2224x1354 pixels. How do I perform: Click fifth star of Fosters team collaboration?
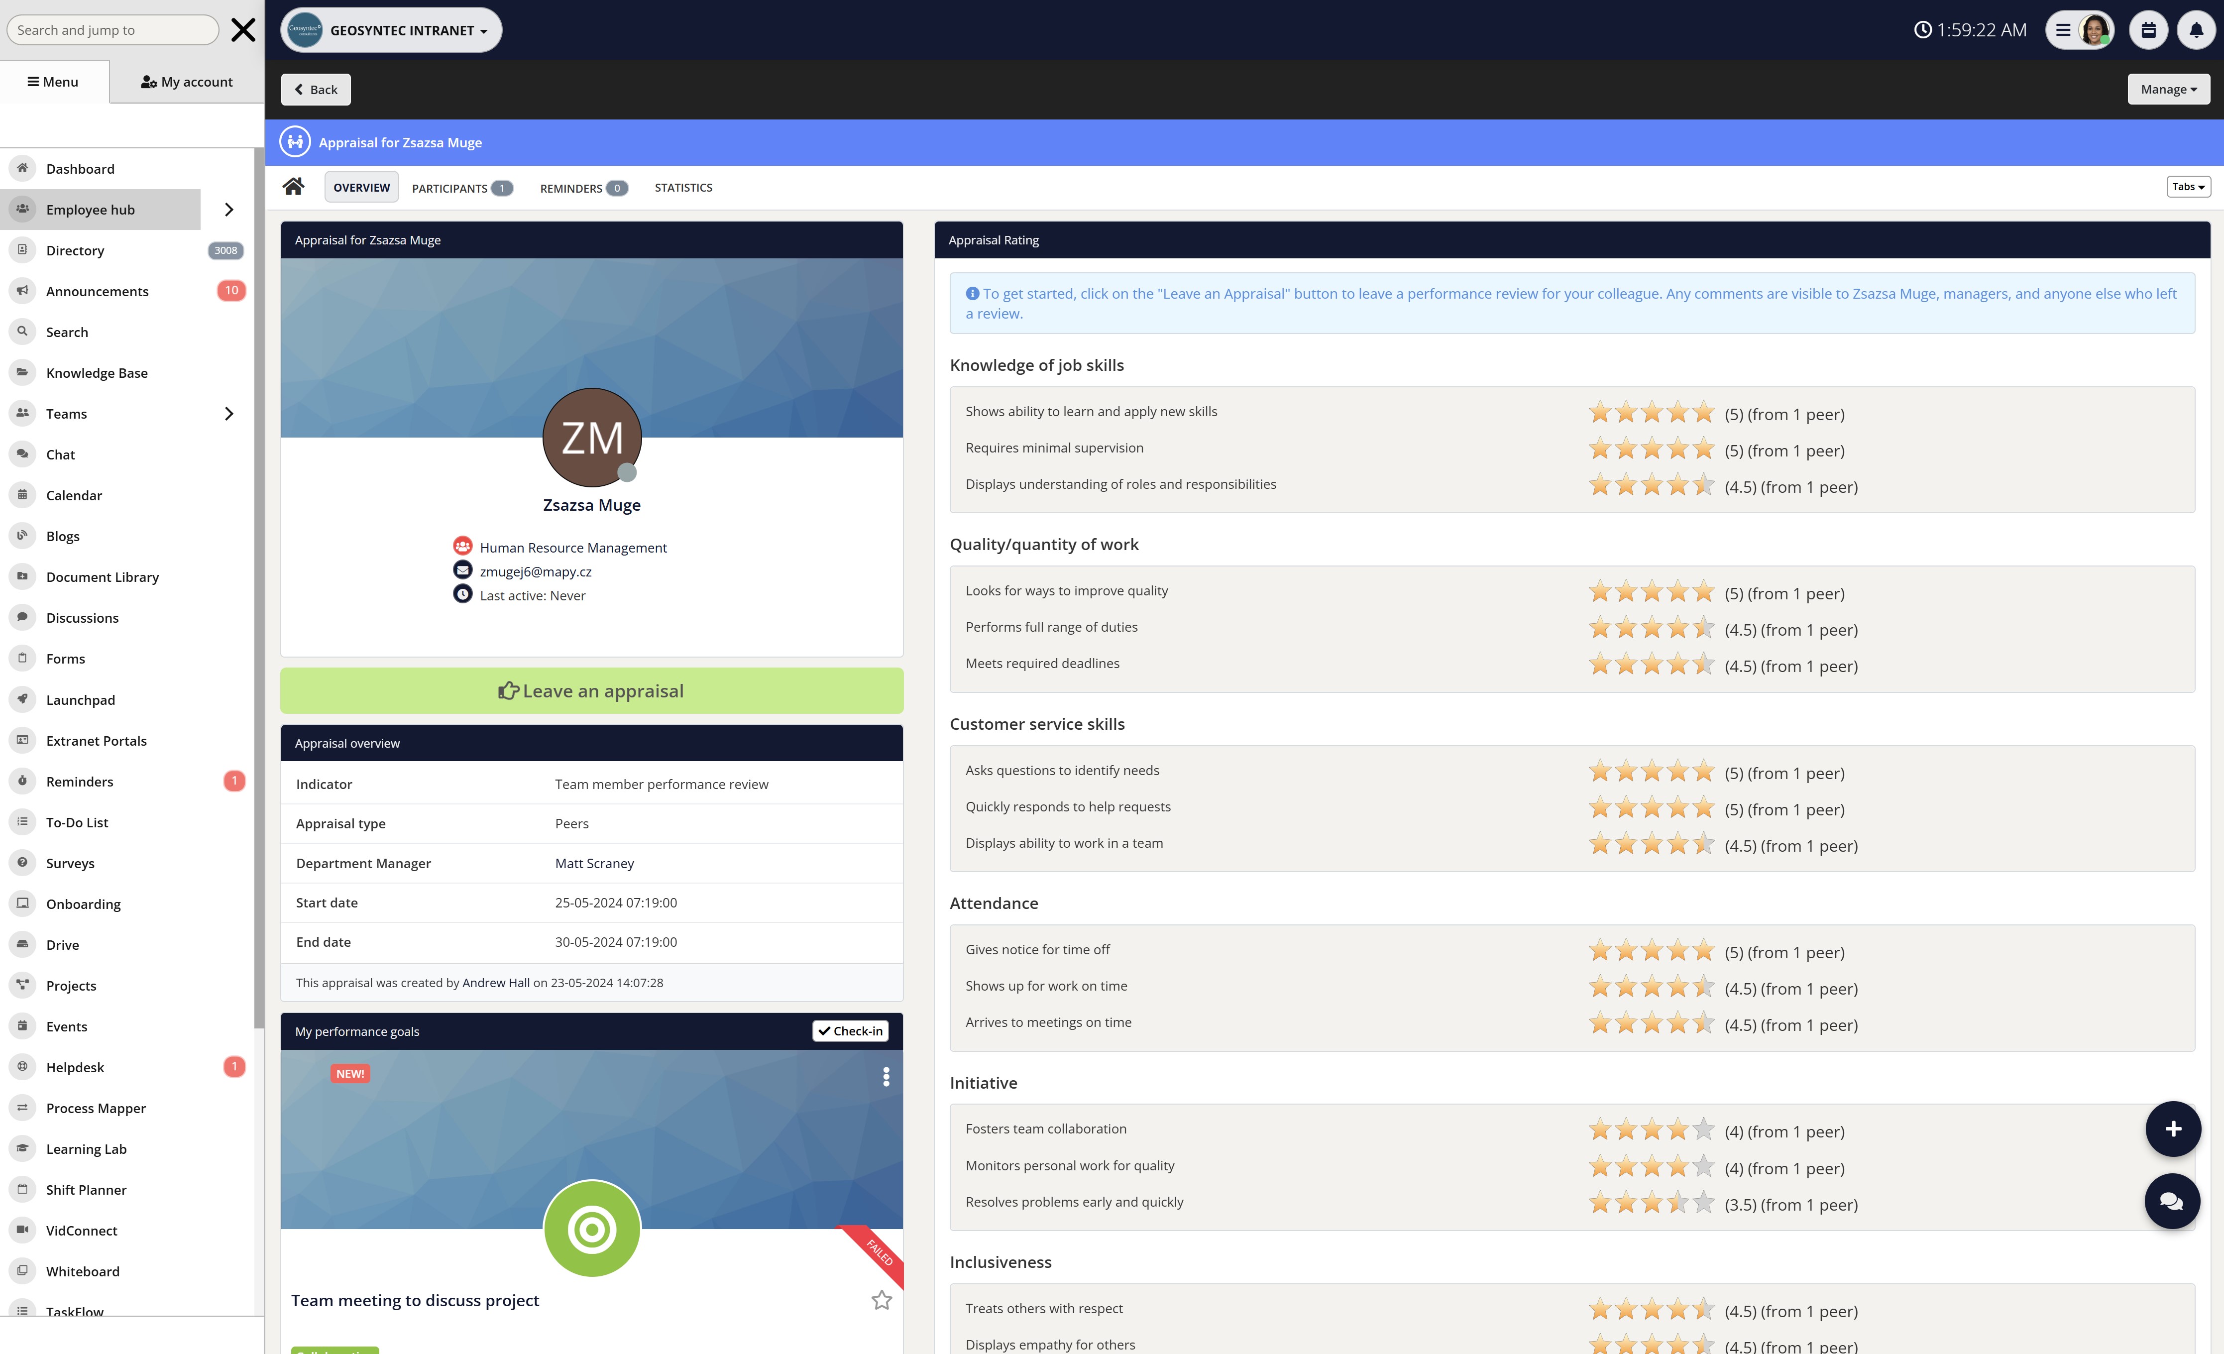point(1703,1129)
